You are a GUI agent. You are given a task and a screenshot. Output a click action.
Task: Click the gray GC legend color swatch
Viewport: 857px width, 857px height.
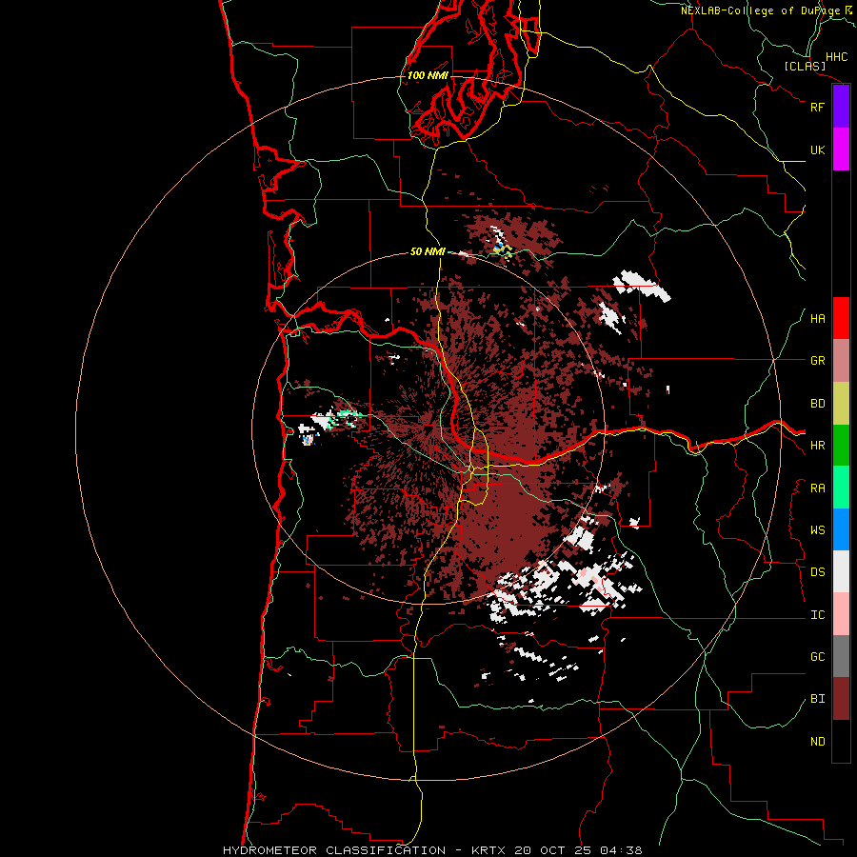(x=841, y=656)
